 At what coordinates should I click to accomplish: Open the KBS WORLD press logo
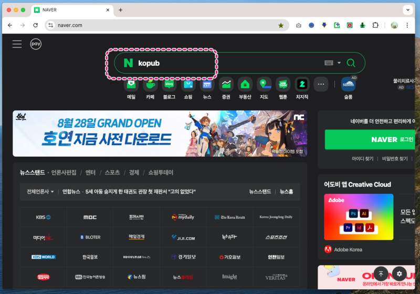pos(44,257)
